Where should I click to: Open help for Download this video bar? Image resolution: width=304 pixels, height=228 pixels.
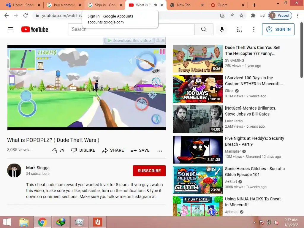click(158, 40)
